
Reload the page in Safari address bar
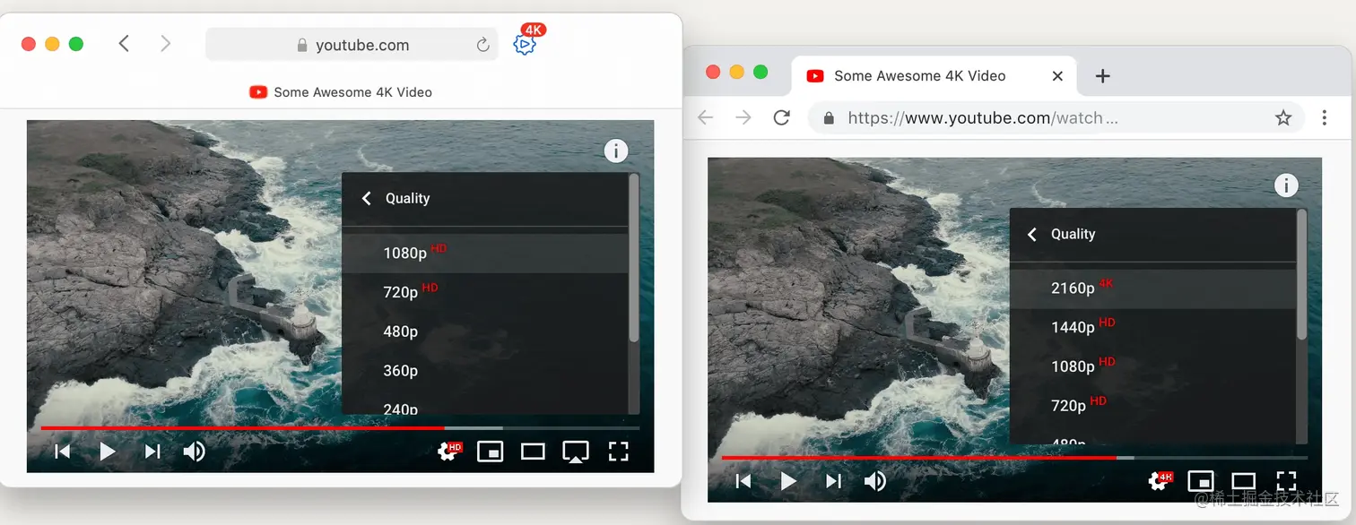482,45
